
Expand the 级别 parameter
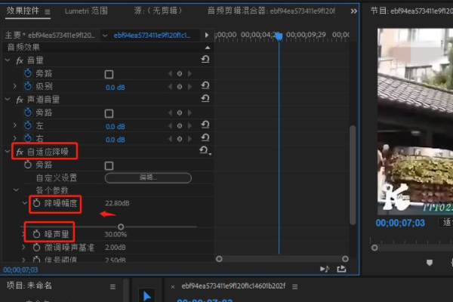click(15, 86)
